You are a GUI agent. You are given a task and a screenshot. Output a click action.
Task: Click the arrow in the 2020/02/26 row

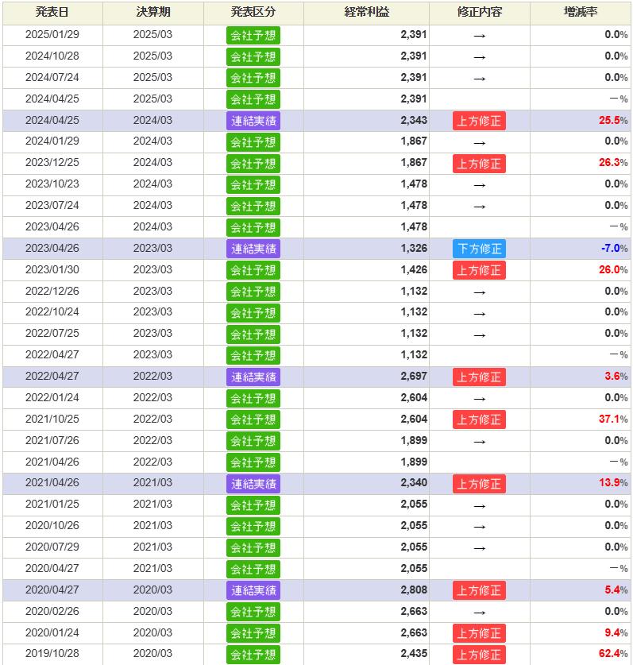479,612
